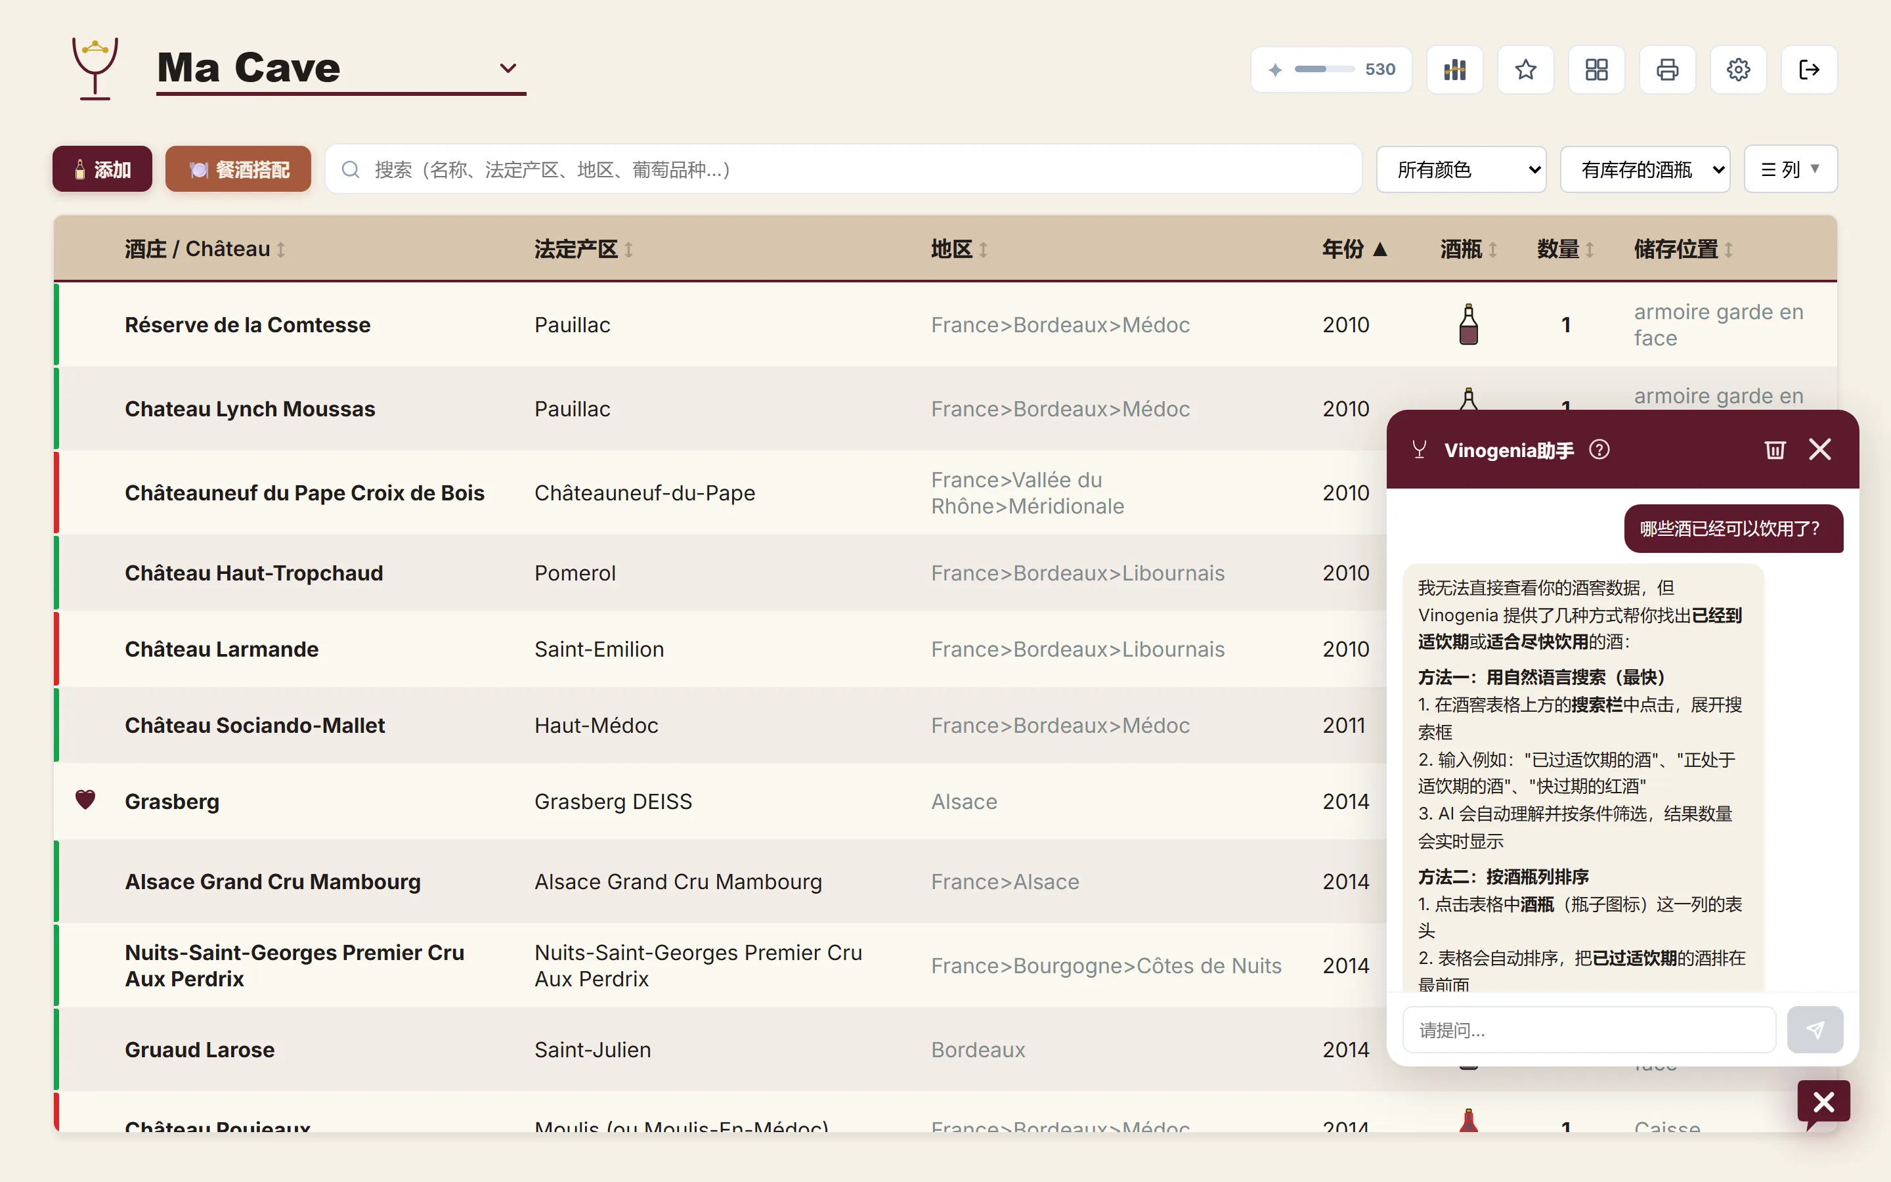
Task: Sort by 法定产区 column header
Action: click(583, 250)
